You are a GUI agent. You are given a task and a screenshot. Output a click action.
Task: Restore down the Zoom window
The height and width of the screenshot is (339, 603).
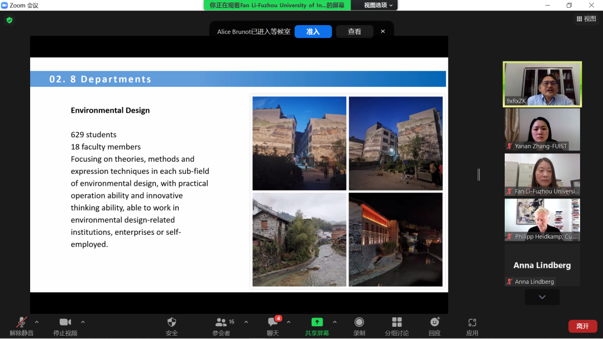point(569,5)
